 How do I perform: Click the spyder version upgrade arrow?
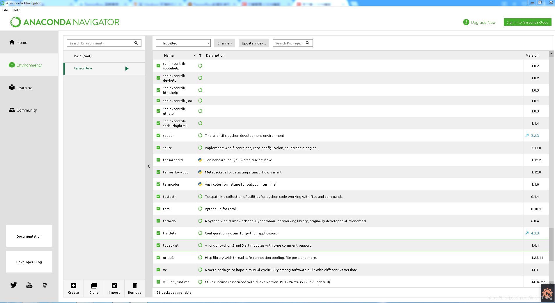pos(527,135)
